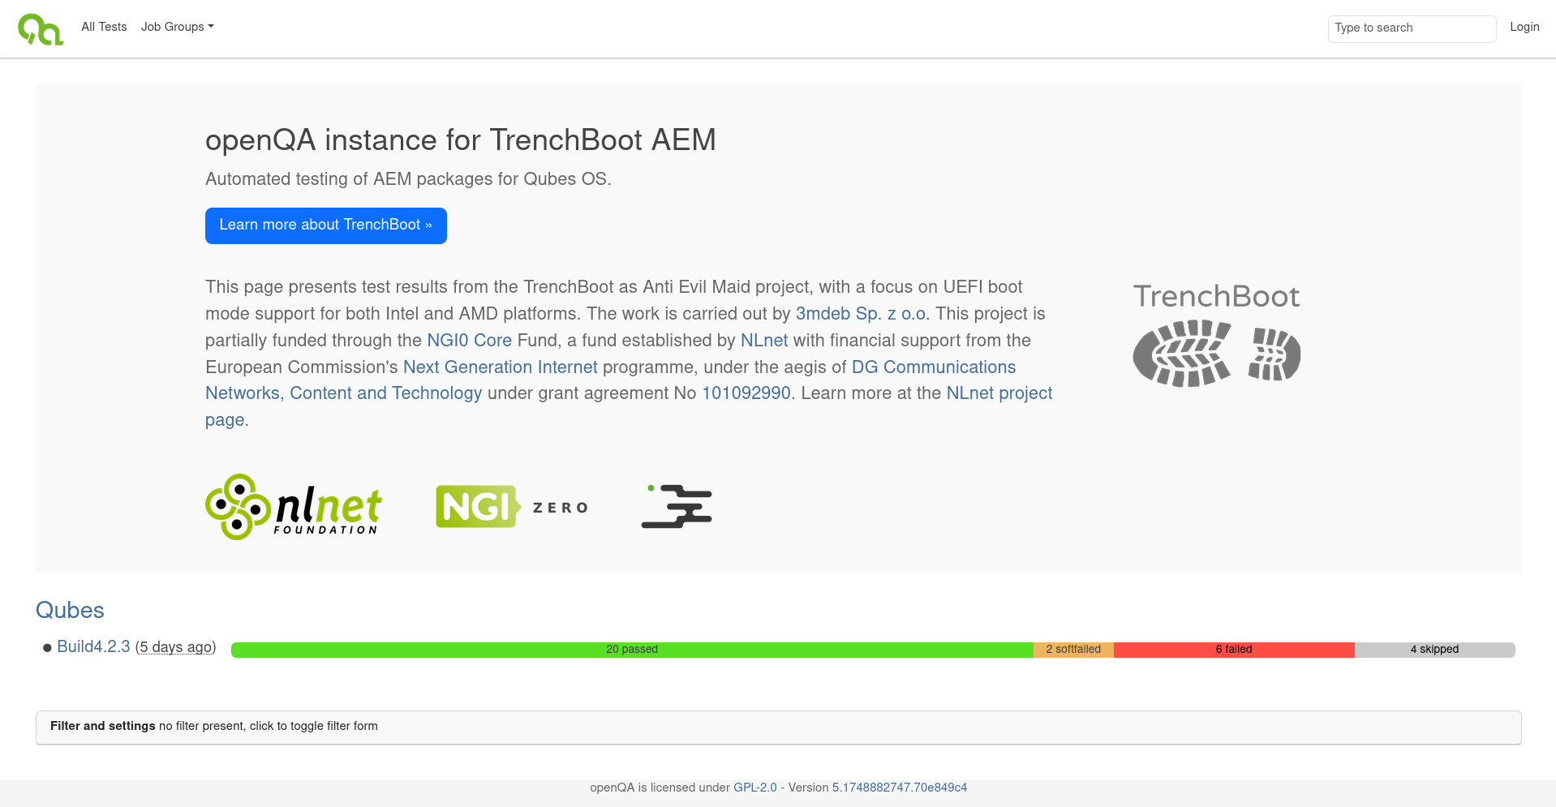Toggle the filter form via Filter and settings

pyautogui.click(x=102, y=726)
